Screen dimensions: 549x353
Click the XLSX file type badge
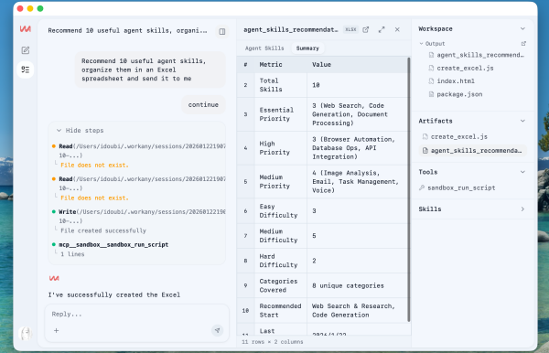point(350,30)
